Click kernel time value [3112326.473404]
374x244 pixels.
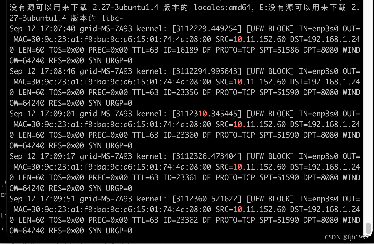[x=207, y=156]
